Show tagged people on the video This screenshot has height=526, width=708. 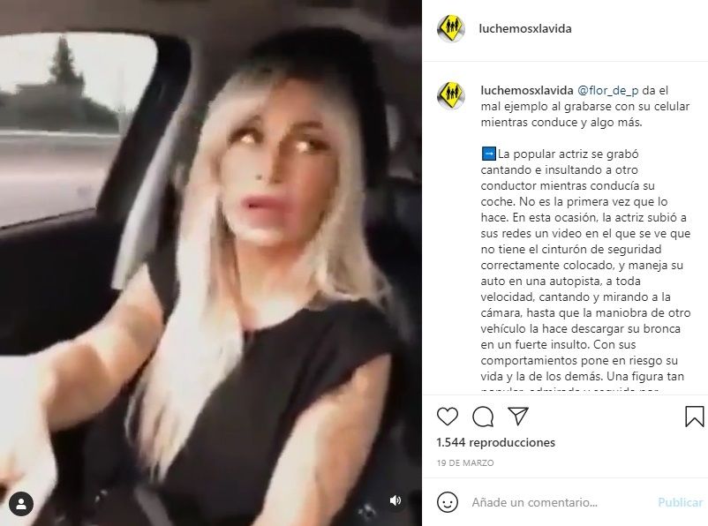[x=21, y=504]
